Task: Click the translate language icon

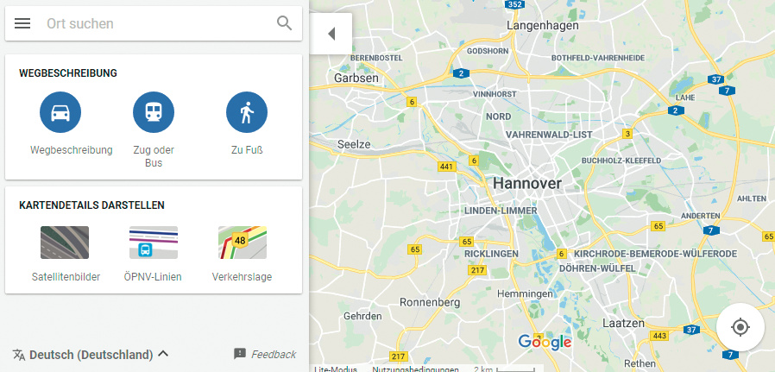Action: click(19, 355)
